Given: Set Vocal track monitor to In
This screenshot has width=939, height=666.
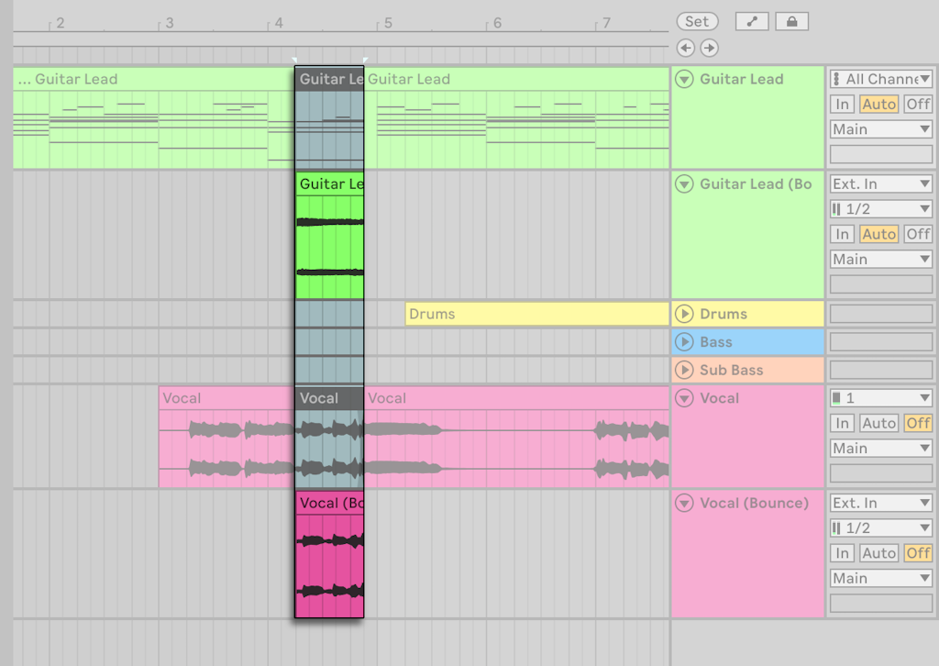Looking at the screenshot, I should pos(842,424).
